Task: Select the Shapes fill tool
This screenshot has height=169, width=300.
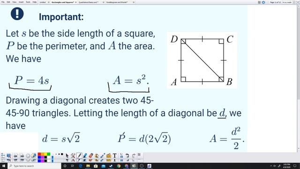Action: tap(97, 155)
